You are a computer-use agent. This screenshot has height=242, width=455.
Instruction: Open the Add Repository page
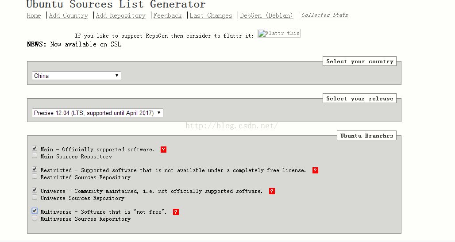click(x=121, y=15)
